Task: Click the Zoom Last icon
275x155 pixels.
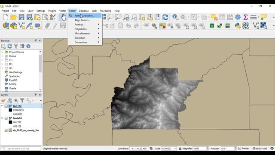Action: [126, 17]
